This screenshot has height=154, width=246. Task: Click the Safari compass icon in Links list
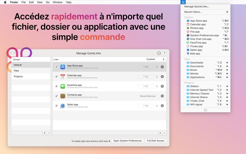[x=63, y=106]
